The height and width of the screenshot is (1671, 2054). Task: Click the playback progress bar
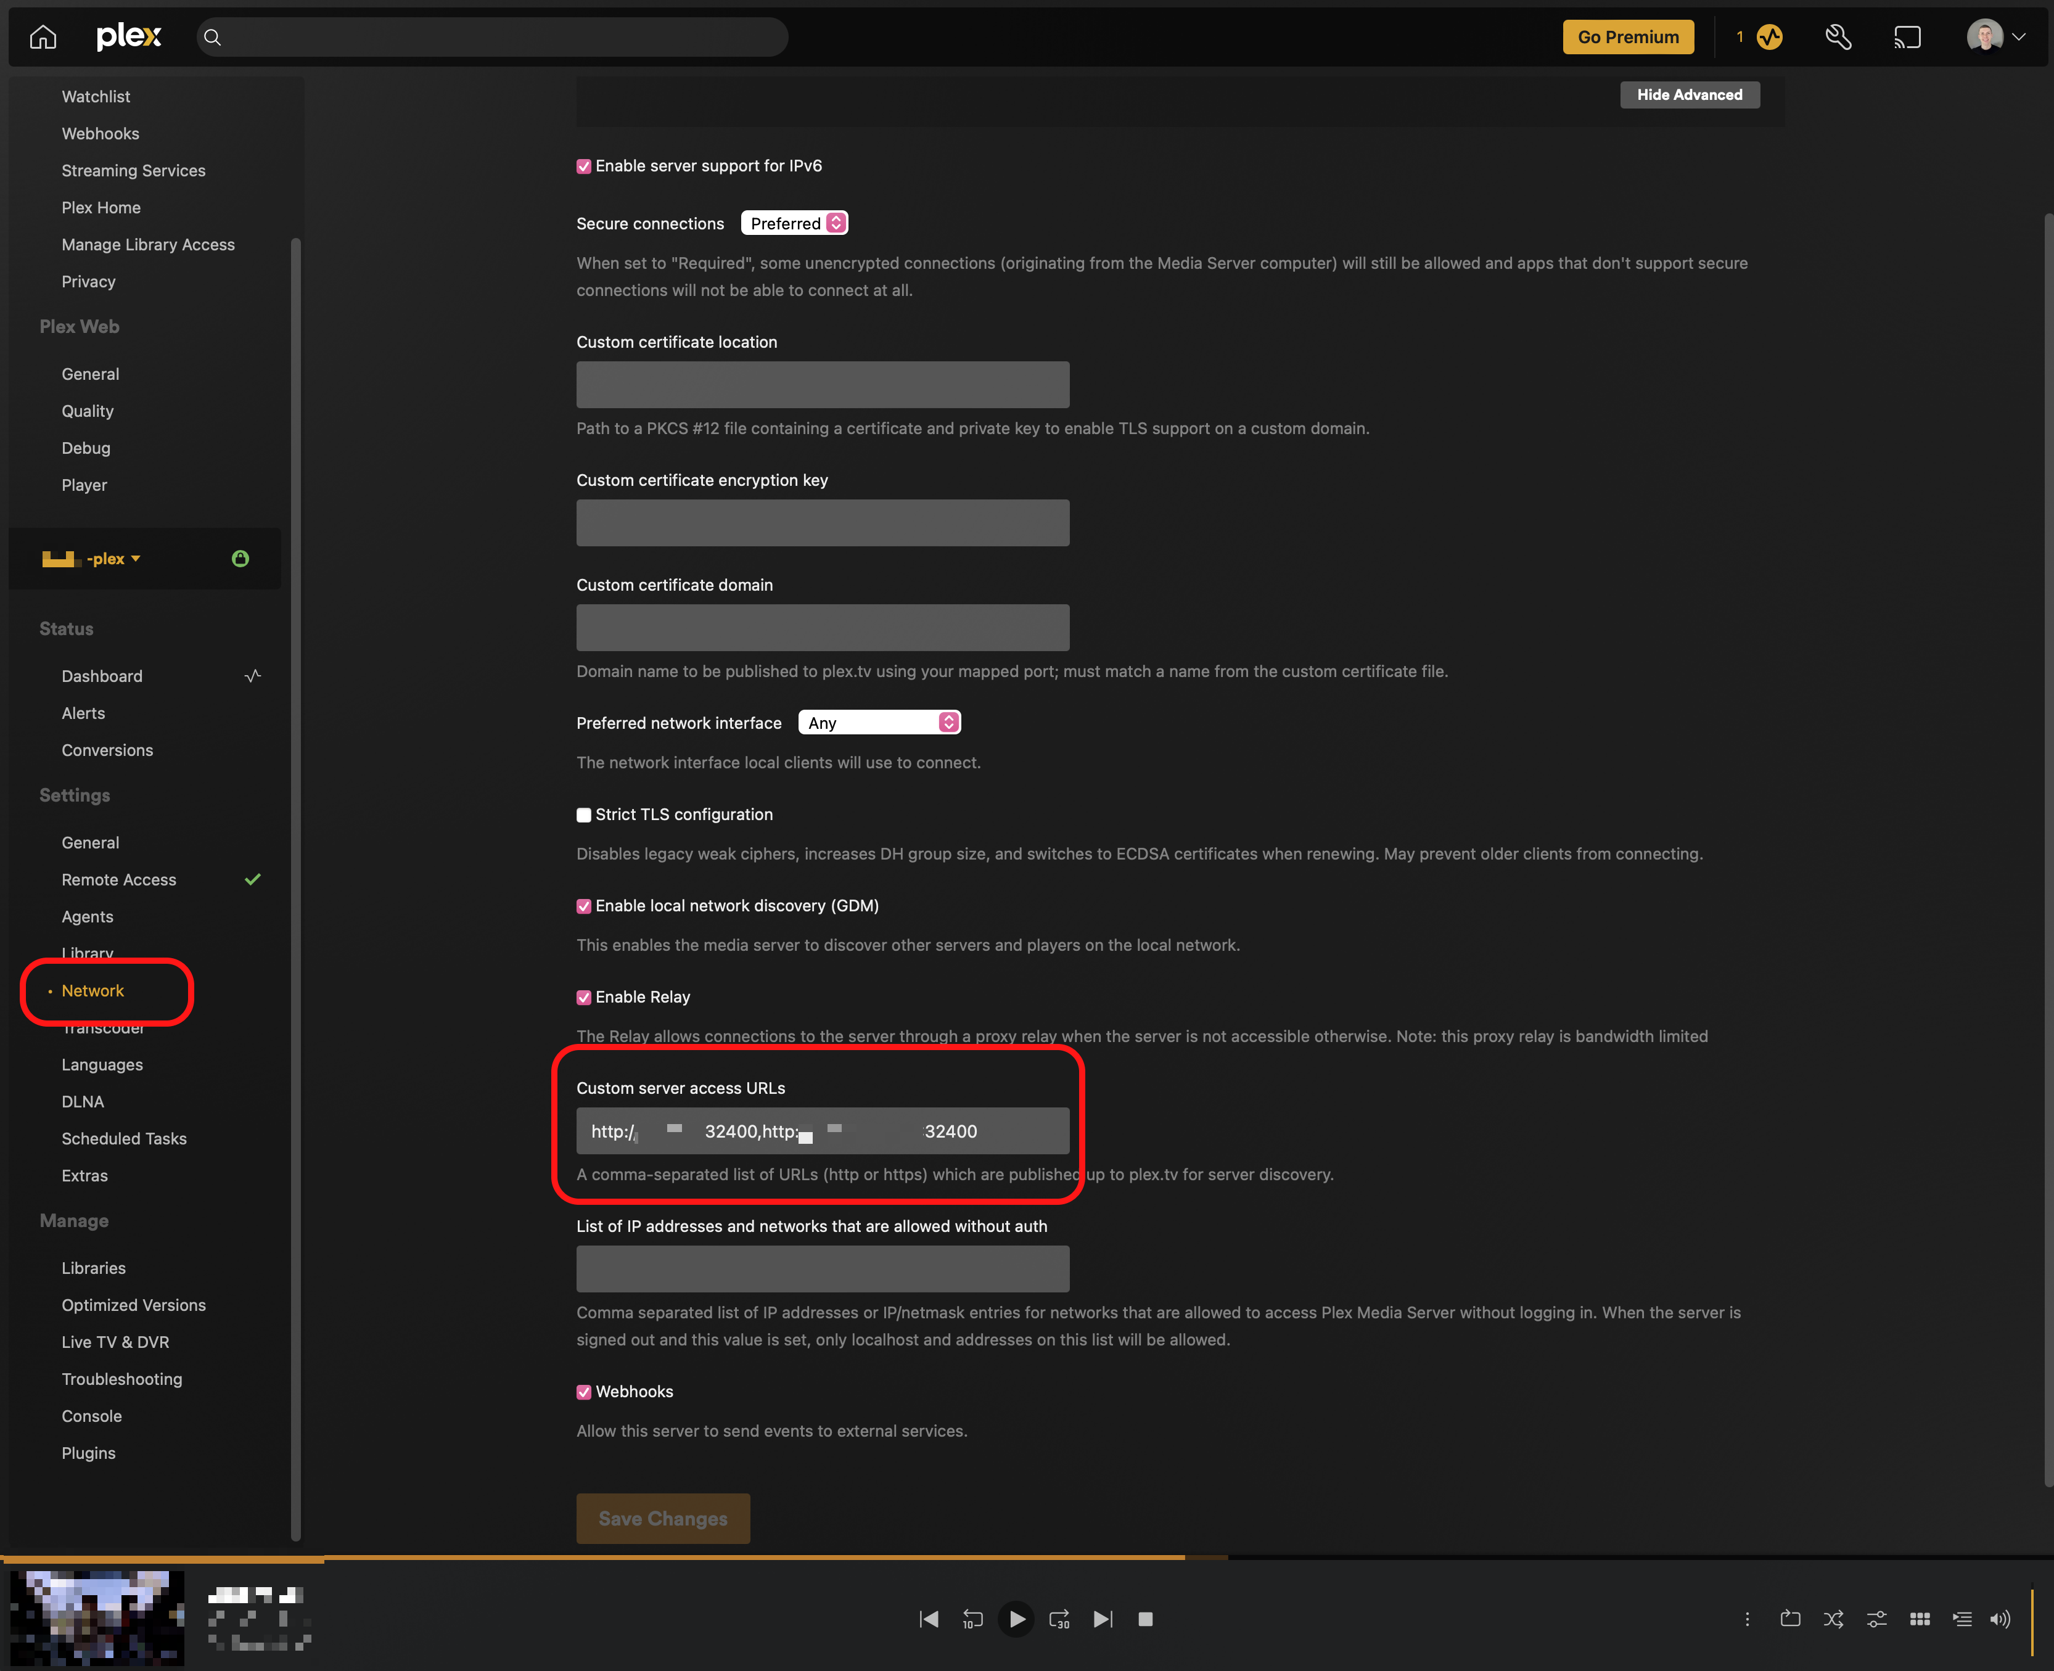pos(1027,1558)
